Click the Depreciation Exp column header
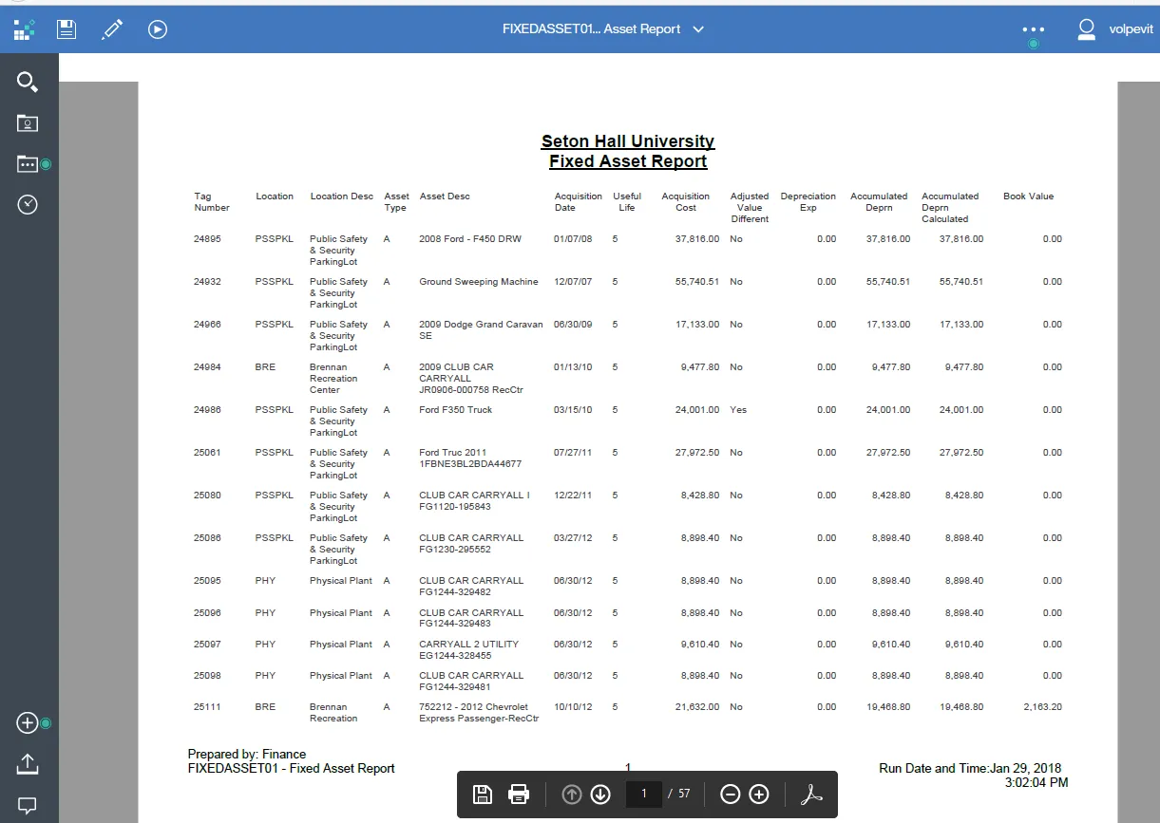This screenshot has height=823, width=1160. (x=808, y=202)
